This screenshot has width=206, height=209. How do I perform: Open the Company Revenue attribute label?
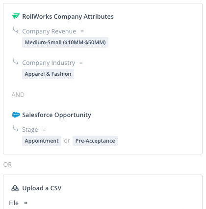coord(49,31)
